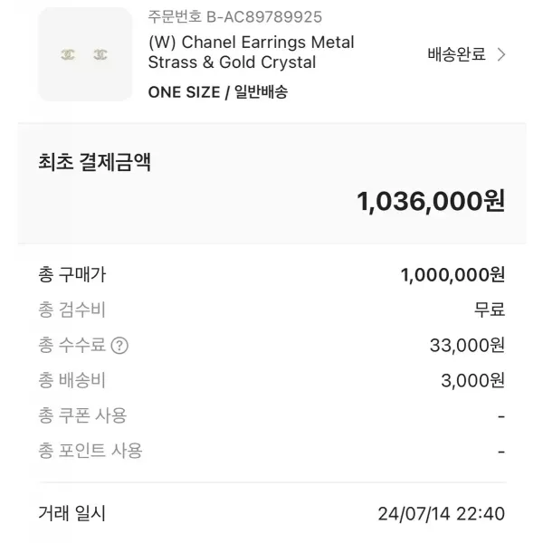Select the 1,036,000원 total payment amount
This screenshot has height=543, width=543.
click(x=431, y=201)
